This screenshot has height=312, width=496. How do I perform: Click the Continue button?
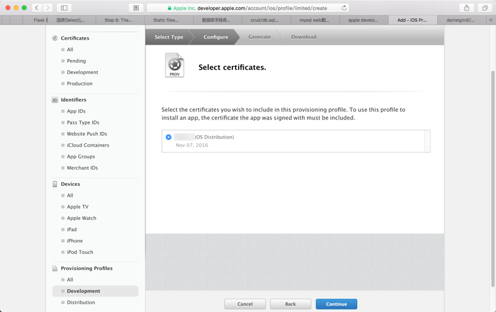(x=336, y=304)
